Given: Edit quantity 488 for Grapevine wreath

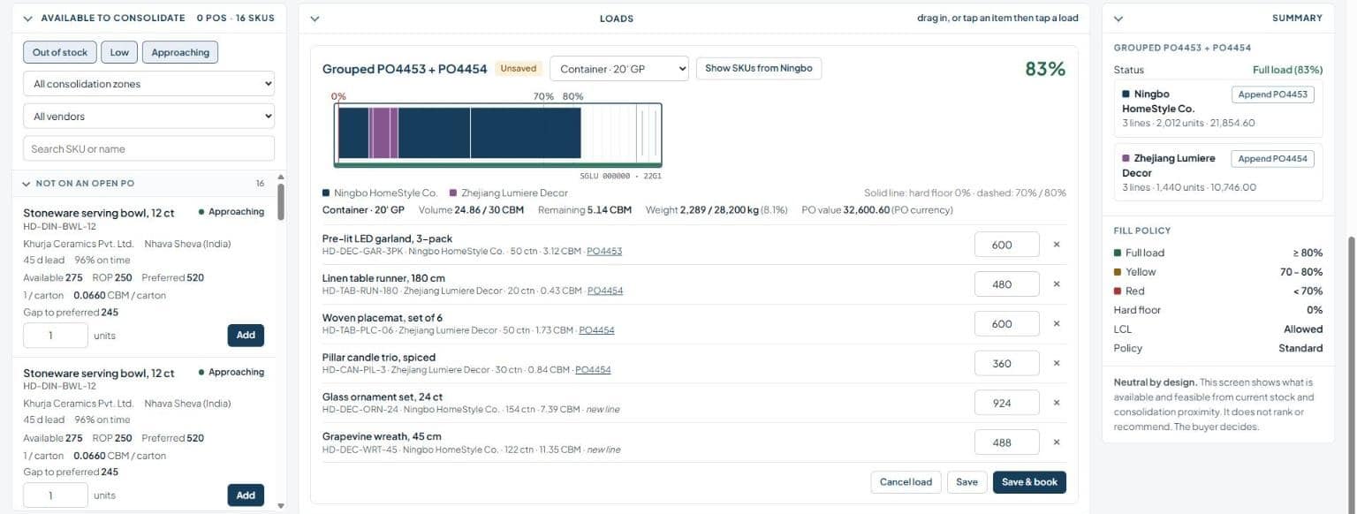Looking at the screenshot, I should pyautogui.click(x=1006, y=442).
